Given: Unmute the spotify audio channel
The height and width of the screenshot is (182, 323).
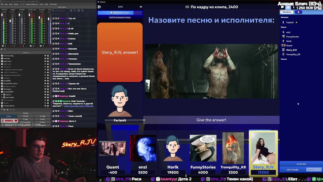Looking at the screenshot, I should coord(21,46).
